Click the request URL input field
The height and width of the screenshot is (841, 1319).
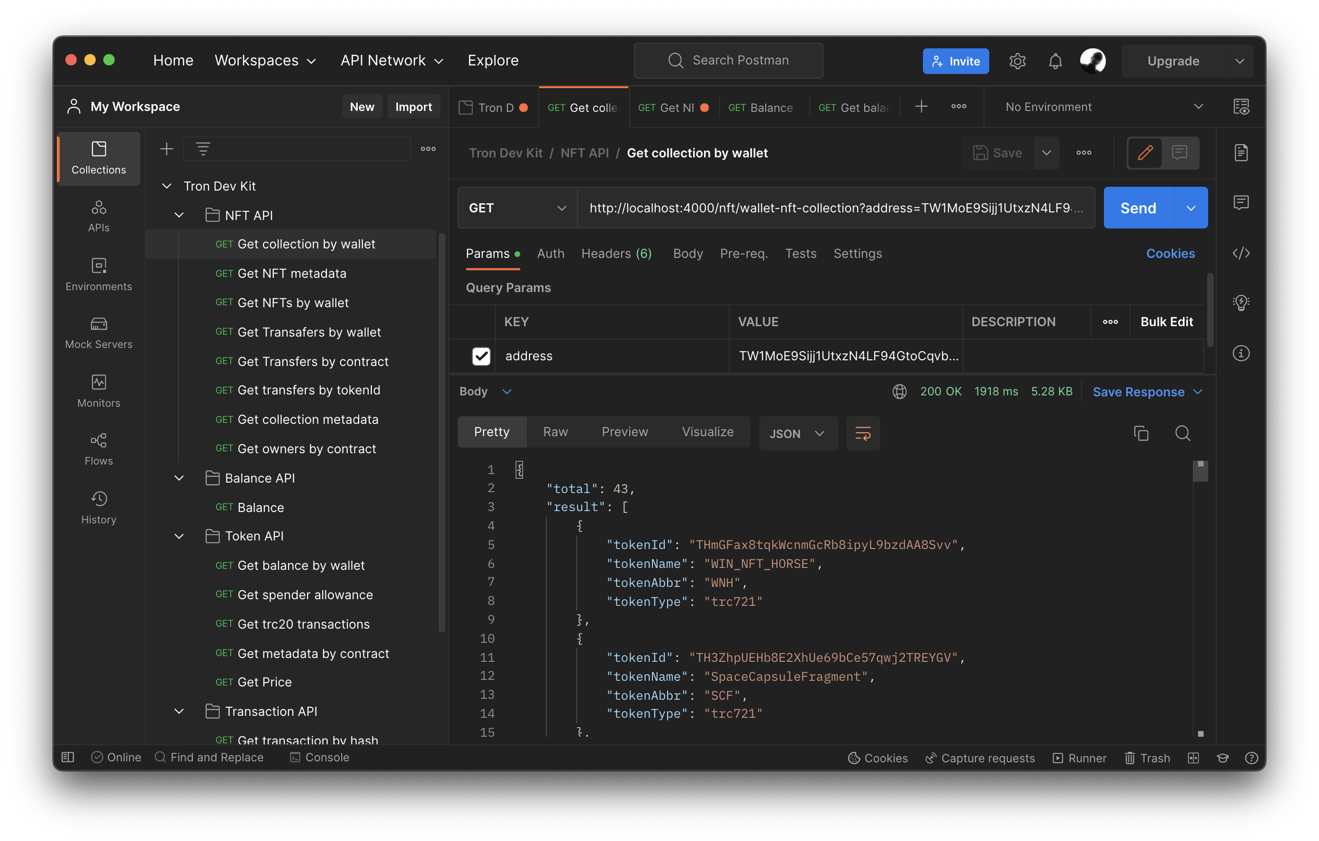coord(835,208)
